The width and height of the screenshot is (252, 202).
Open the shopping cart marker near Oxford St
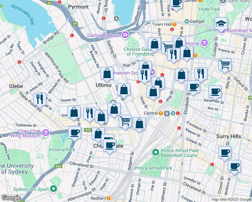(225, 64)
